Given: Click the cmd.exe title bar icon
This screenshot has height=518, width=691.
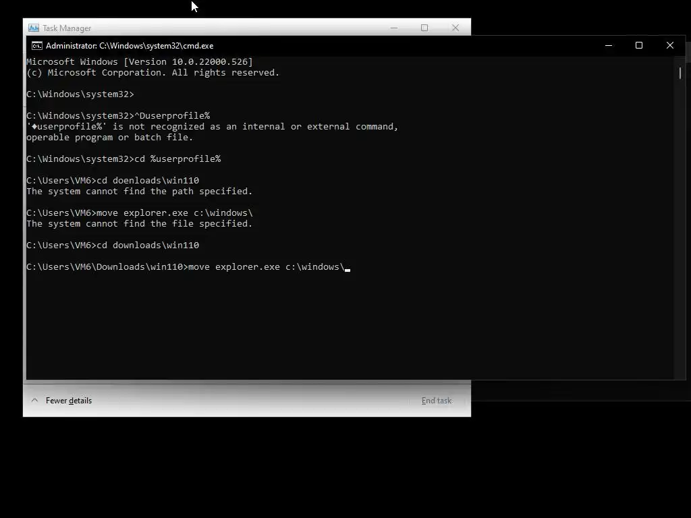Looking at the screenshot, I should click(x=37, y=46).
